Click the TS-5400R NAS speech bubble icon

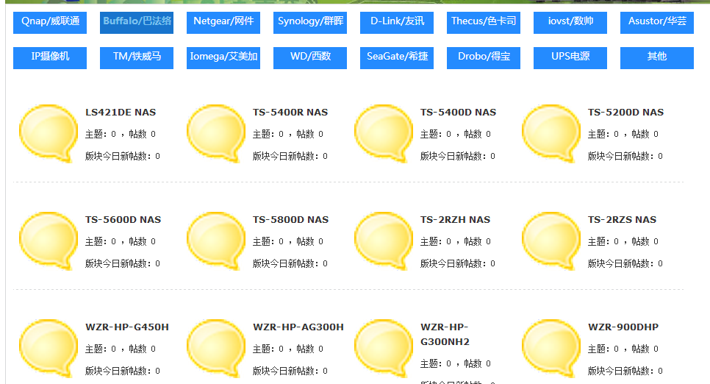(x=216, y=133)
